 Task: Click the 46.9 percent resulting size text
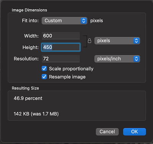[28, 98]
